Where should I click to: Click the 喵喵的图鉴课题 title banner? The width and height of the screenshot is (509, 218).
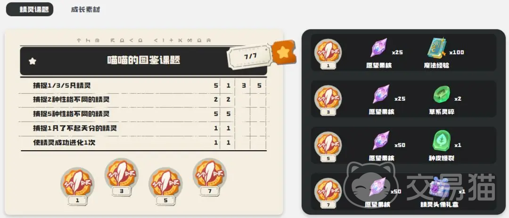[x=143, y=61]
